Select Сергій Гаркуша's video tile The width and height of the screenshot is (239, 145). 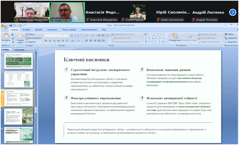pos(67,12)
